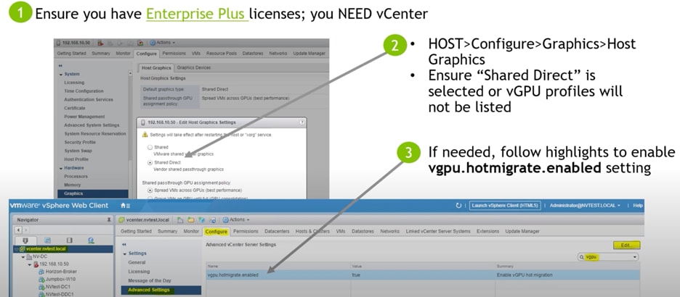The width and height of the screenshot is (680, 297).
Task: Open General in vcenter Settings list
Action: pos(136,262)
